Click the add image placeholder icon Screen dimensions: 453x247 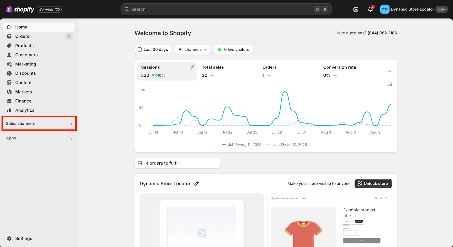[x=202, y=233]
